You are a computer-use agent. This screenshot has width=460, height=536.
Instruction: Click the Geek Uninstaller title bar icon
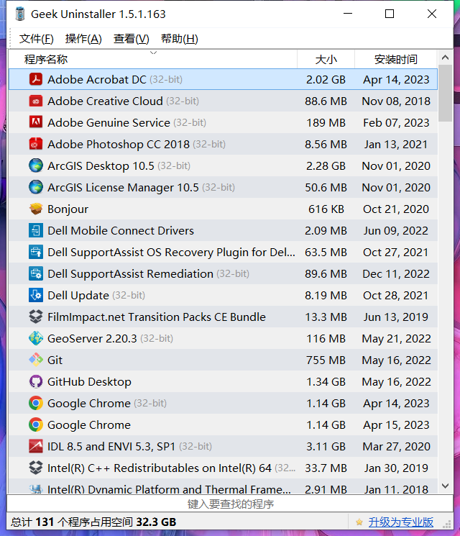pyautogui.click(x=20, y=14)
